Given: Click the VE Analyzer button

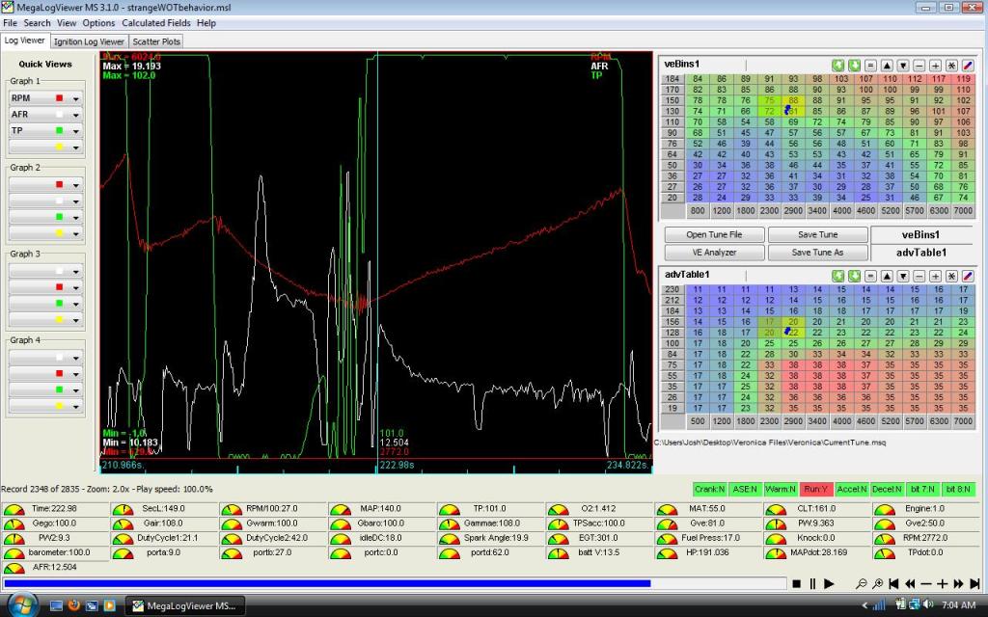Looking at the screenshot, I should pyautogui.click(x=712, y=253).
